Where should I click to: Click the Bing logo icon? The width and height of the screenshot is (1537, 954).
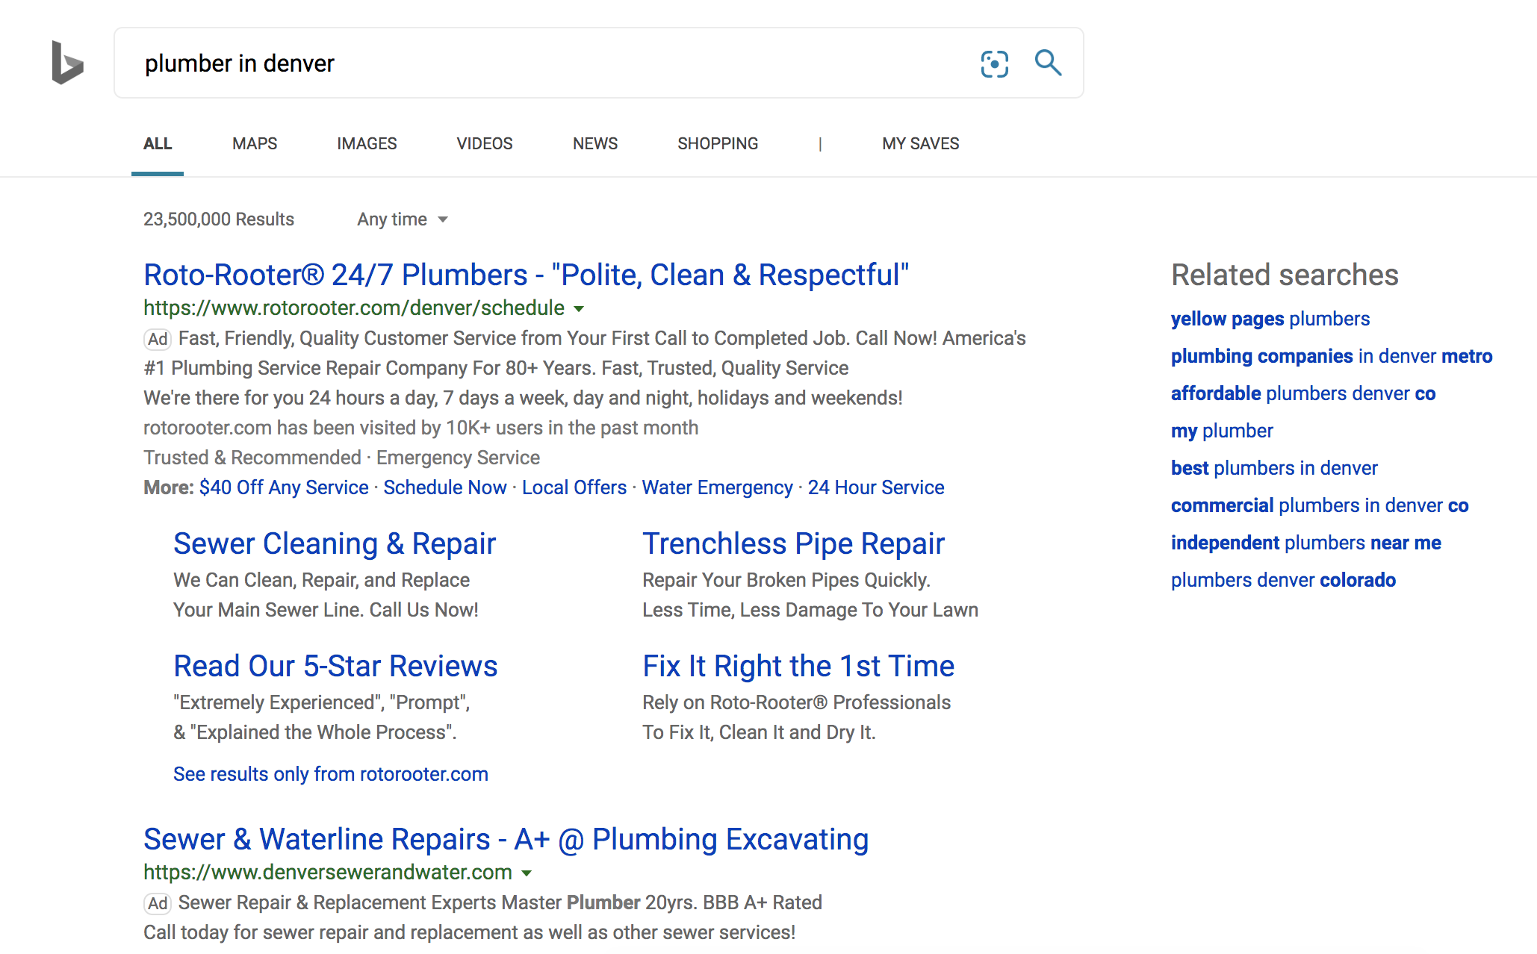67,63
